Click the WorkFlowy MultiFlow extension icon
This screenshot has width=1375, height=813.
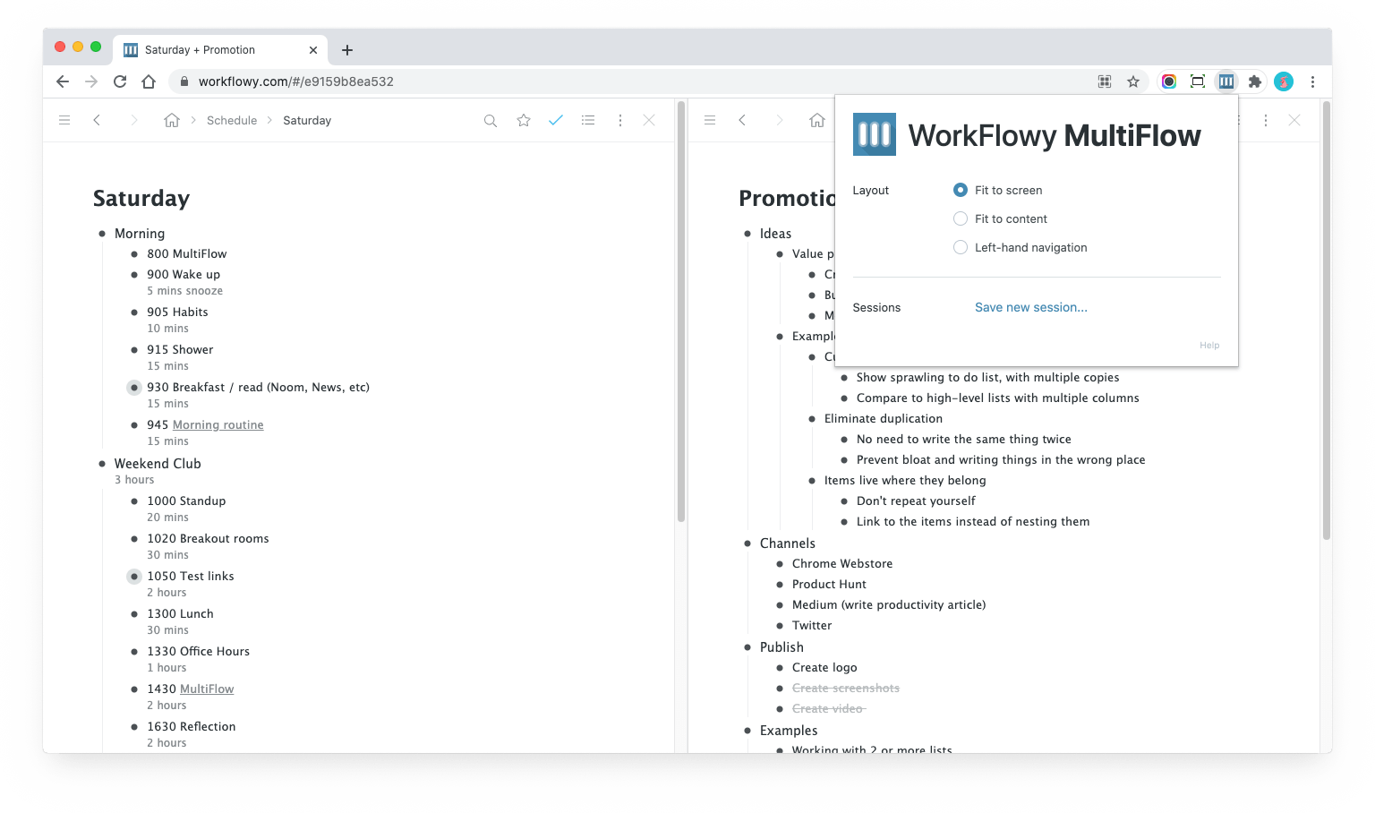click(1226, 81)
